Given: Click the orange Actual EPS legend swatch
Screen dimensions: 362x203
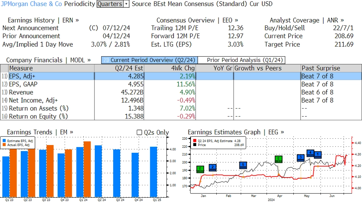Looking at the screenshot, I should 4,145.
